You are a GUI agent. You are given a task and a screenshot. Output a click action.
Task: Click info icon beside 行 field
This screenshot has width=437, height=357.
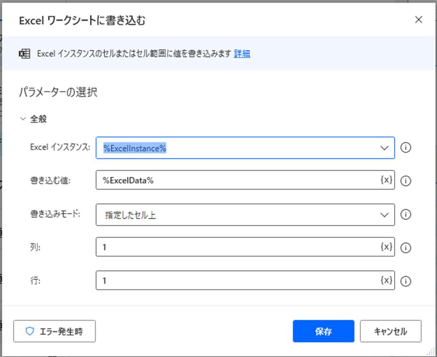[x=406, y=281]
